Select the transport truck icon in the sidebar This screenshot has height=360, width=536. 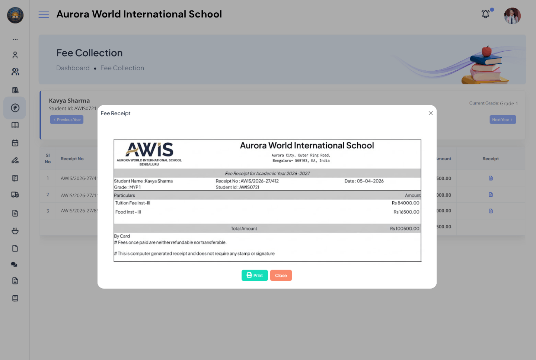coord(15,195)
